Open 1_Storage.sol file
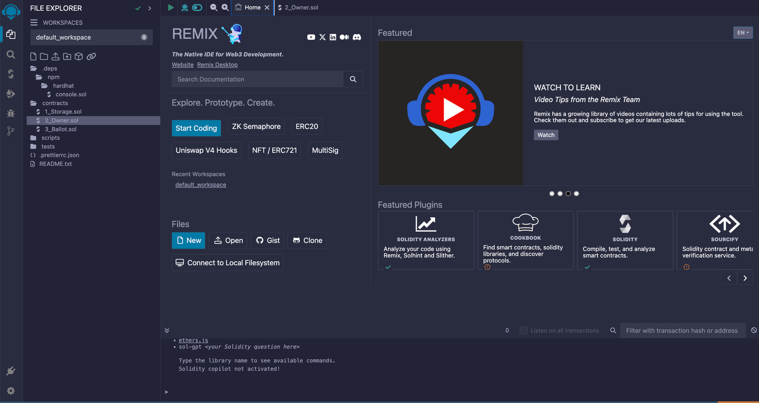Screen dimensions: 759x403 click(x=63, y=112)
